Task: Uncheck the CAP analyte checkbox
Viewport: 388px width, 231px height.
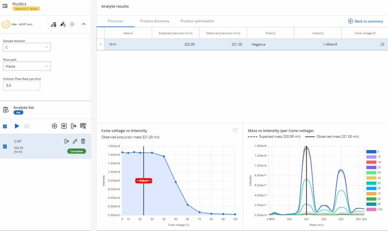Action: click(x=5, y=146)
